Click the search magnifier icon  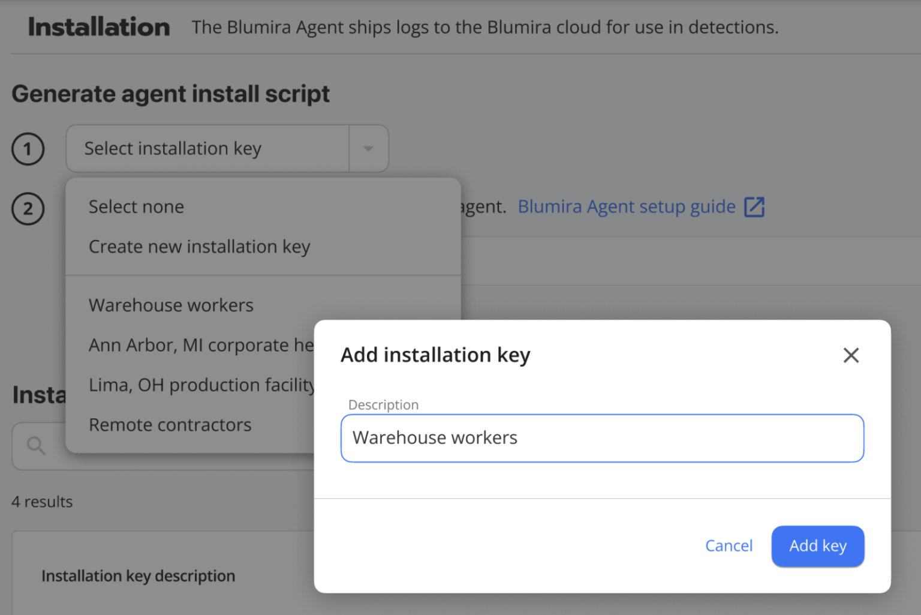35,446
